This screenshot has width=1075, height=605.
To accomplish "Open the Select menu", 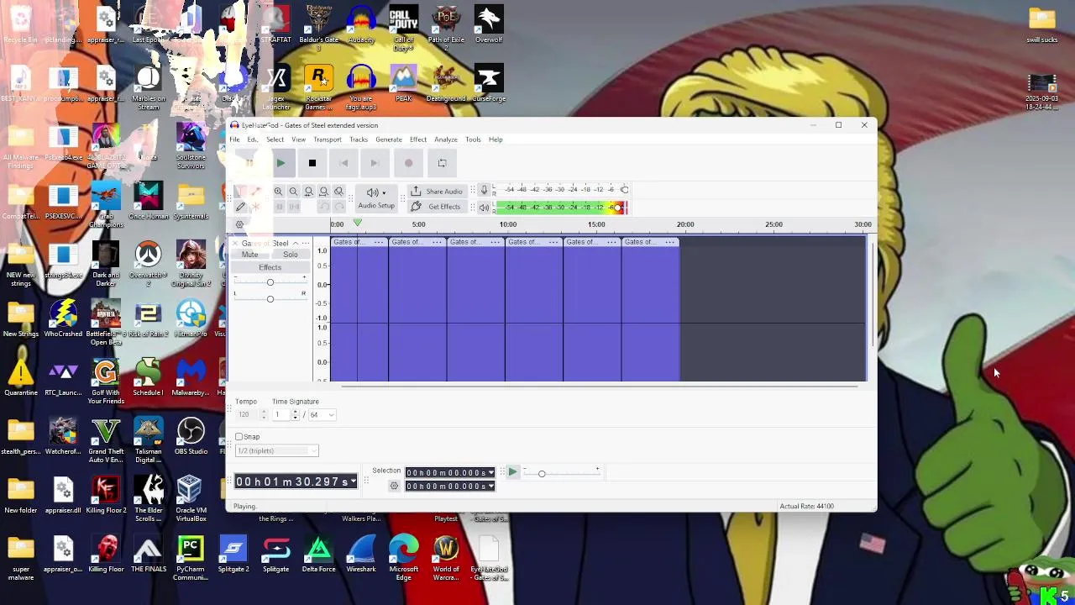I will point(275,139).
